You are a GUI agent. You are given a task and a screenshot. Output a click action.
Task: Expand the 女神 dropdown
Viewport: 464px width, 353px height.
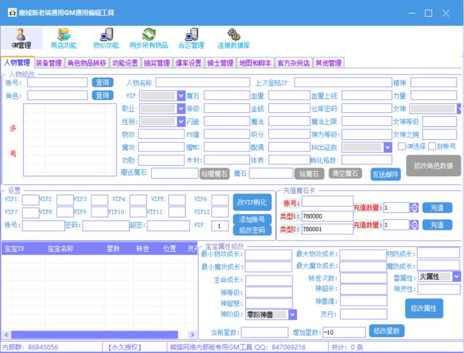coord(459,109)
